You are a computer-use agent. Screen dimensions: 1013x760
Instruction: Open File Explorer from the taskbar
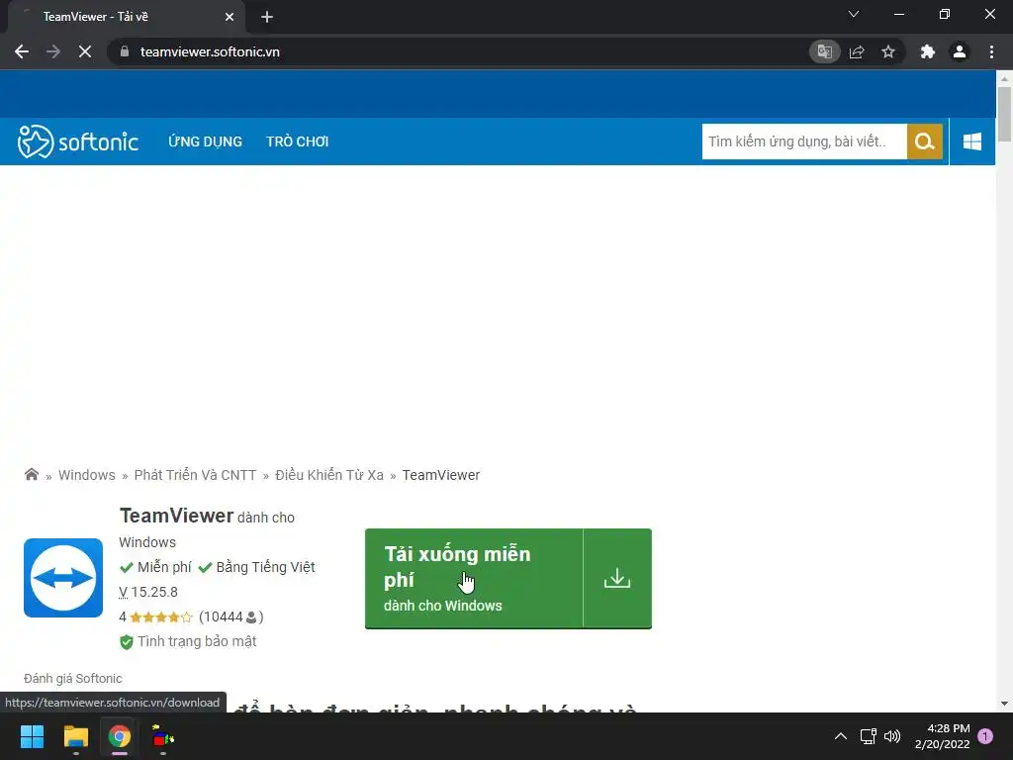pos(75,736)
